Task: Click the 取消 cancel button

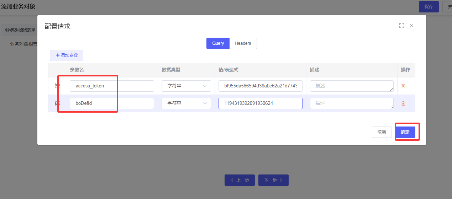Action: tap(382, 132)
